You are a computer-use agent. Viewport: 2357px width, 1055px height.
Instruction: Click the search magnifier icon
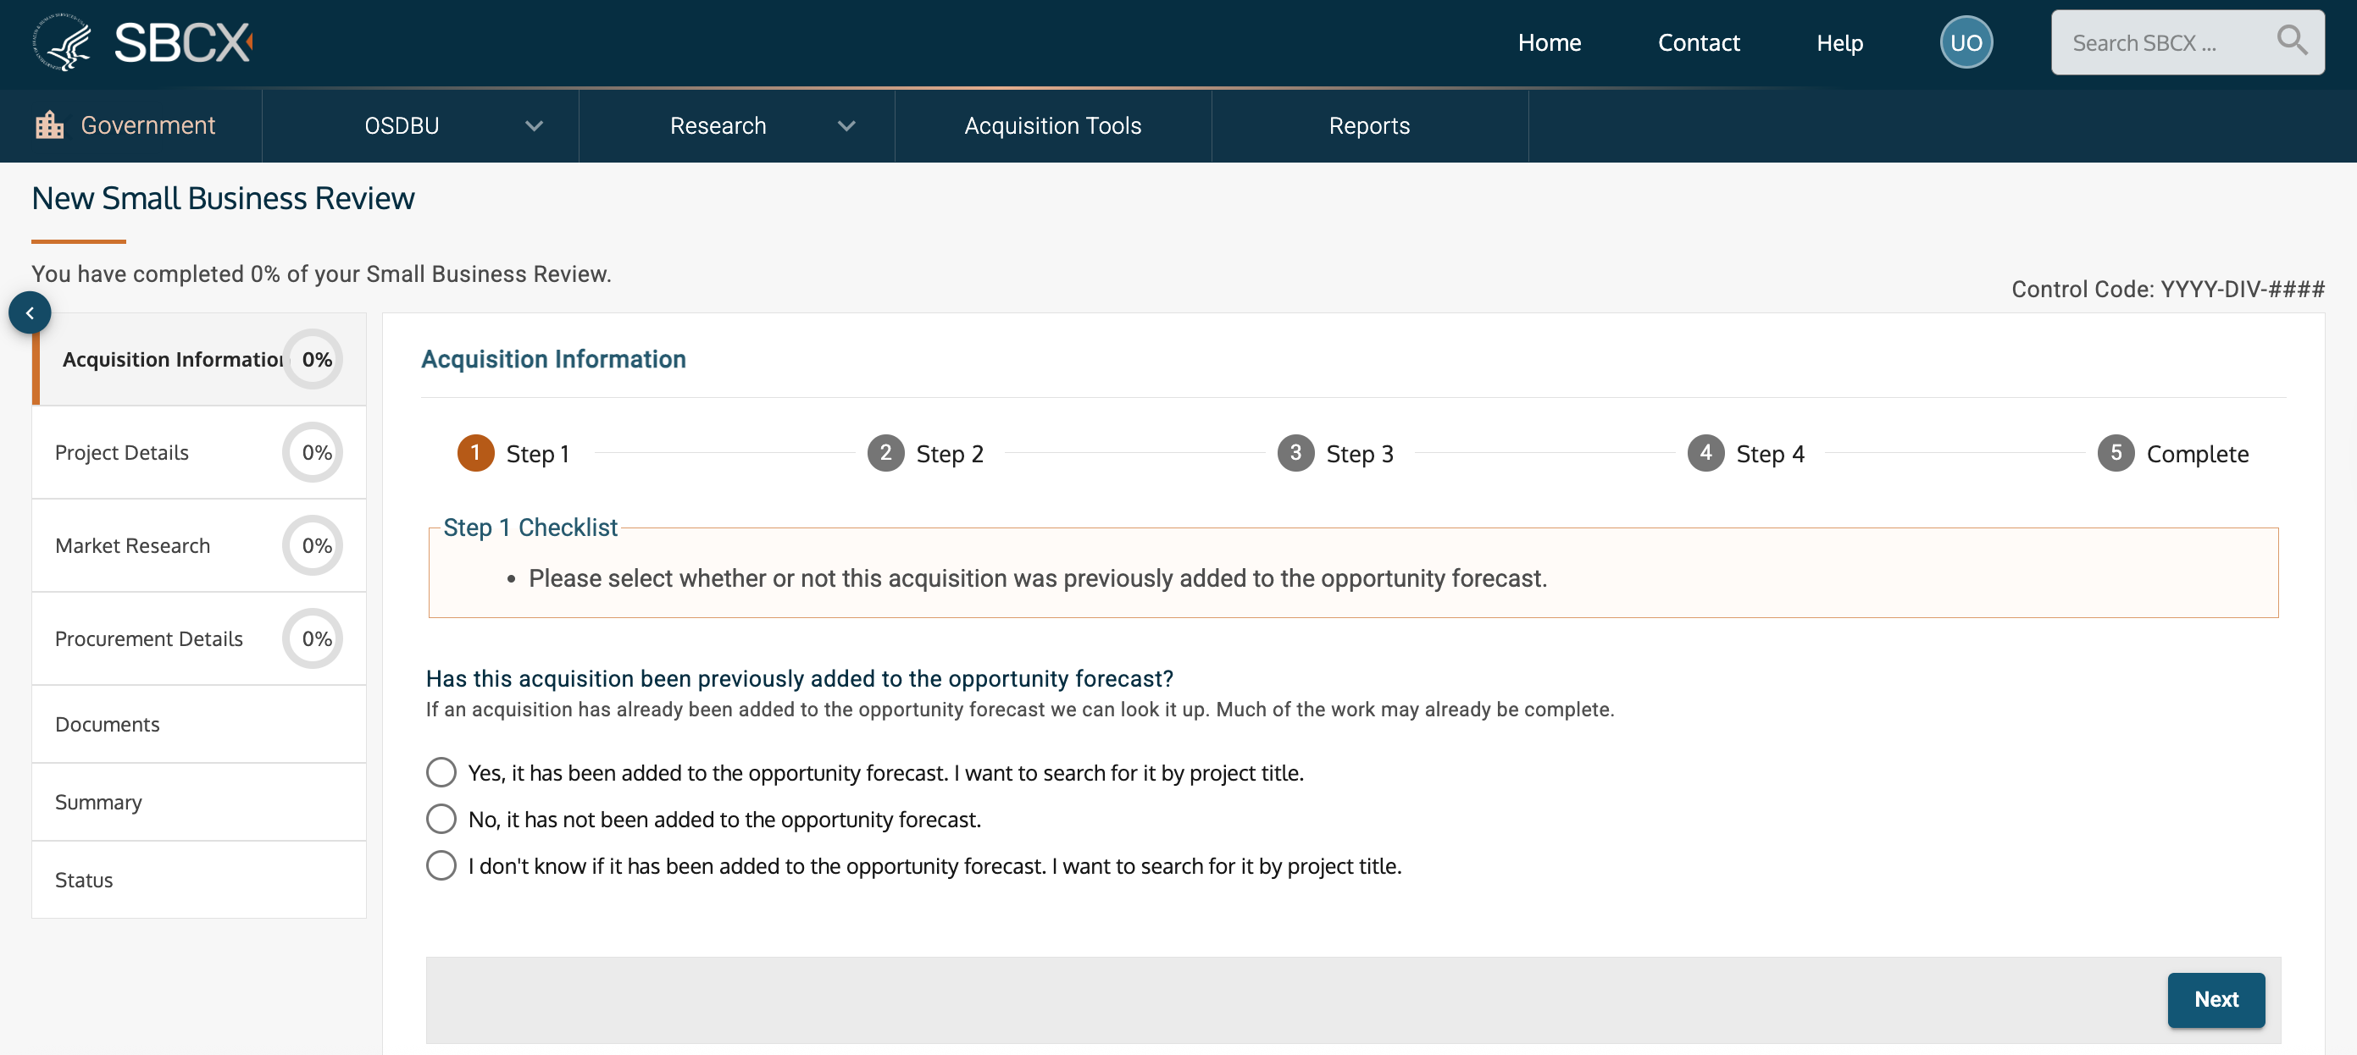2291,41
